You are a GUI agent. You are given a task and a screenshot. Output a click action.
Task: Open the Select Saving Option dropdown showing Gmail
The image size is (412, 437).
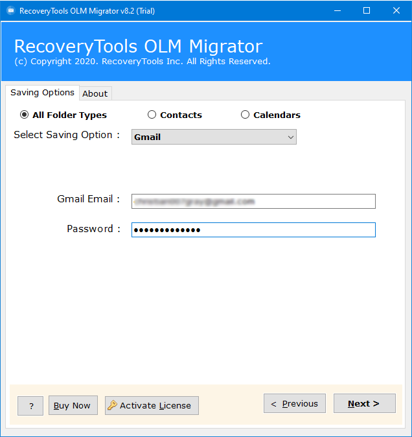coord(214,137)
